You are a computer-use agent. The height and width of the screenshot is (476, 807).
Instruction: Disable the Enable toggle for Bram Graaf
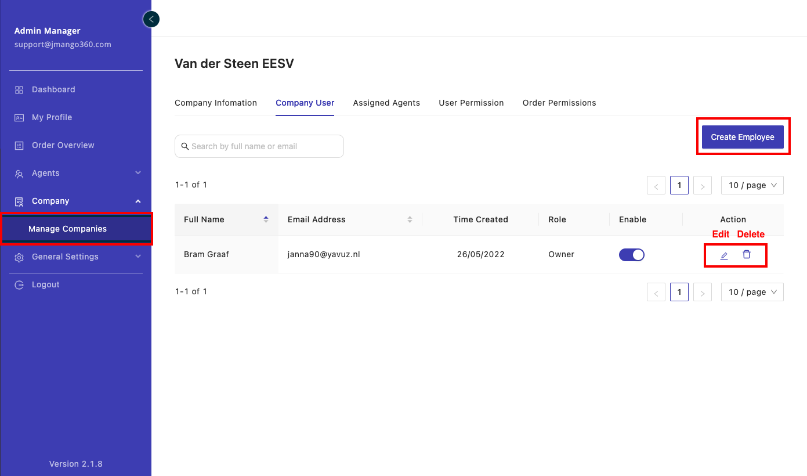(632, 255)
